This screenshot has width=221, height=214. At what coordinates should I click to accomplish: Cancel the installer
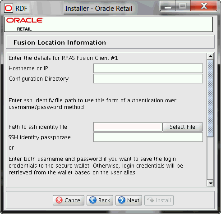click(x=69, y=200)
